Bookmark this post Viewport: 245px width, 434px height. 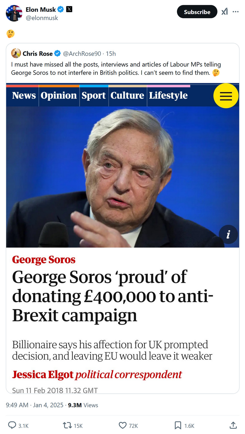pos(178,425)
